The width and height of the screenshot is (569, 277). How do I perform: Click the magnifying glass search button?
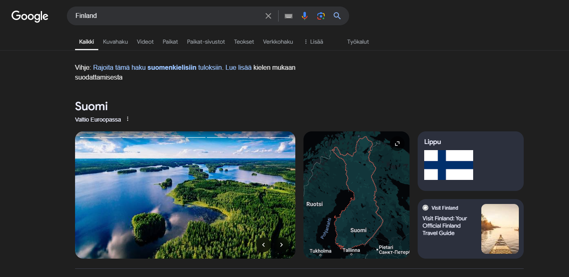point(337,16)
